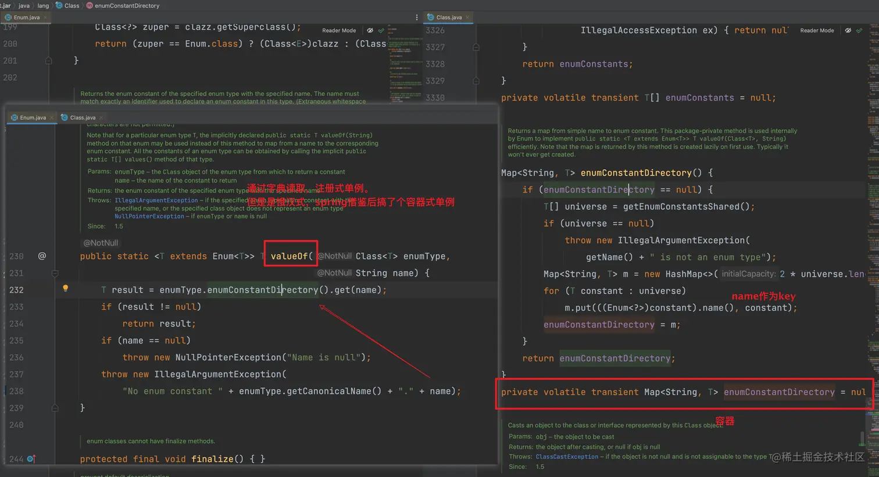Click the @ gutter icon on line 230
The height and width of the screenshot is (477, 879).
pos(42,256)
